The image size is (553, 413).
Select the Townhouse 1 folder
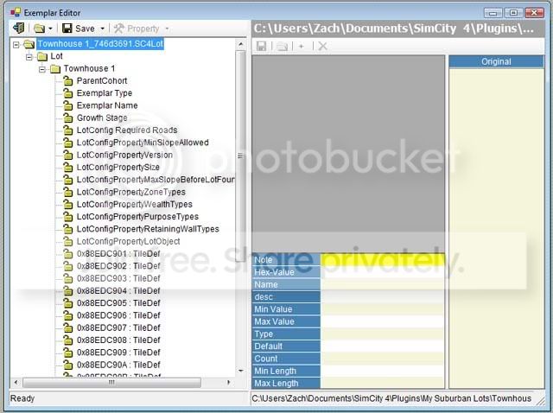89,68
